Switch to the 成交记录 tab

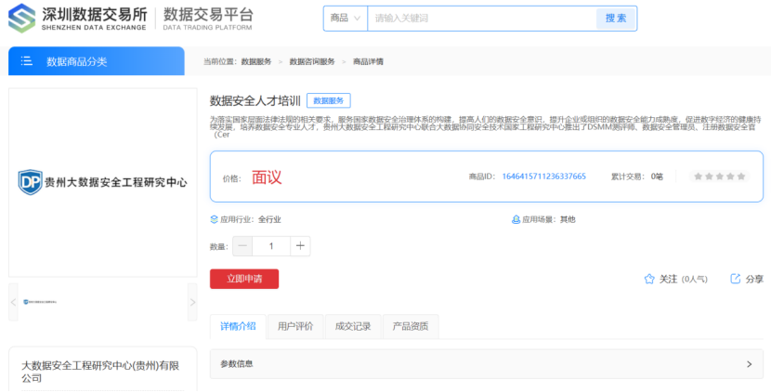(353, 326)
